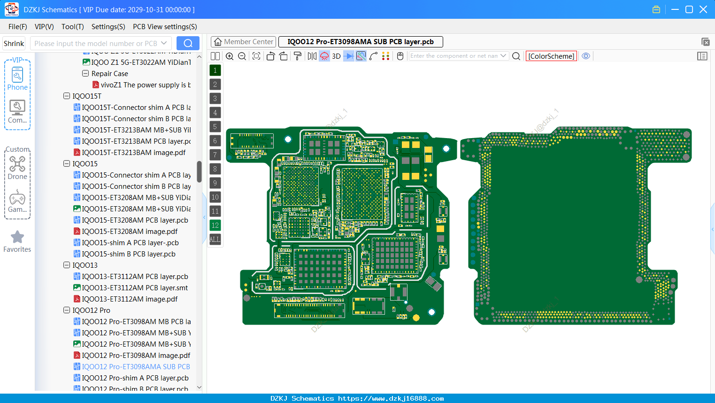Screen dimensions: 715x403
Task: Select PCB layer 12
Action: pos(215,225)
